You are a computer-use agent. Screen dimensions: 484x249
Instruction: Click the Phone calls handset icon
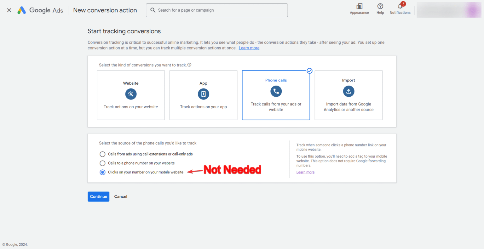276,91
